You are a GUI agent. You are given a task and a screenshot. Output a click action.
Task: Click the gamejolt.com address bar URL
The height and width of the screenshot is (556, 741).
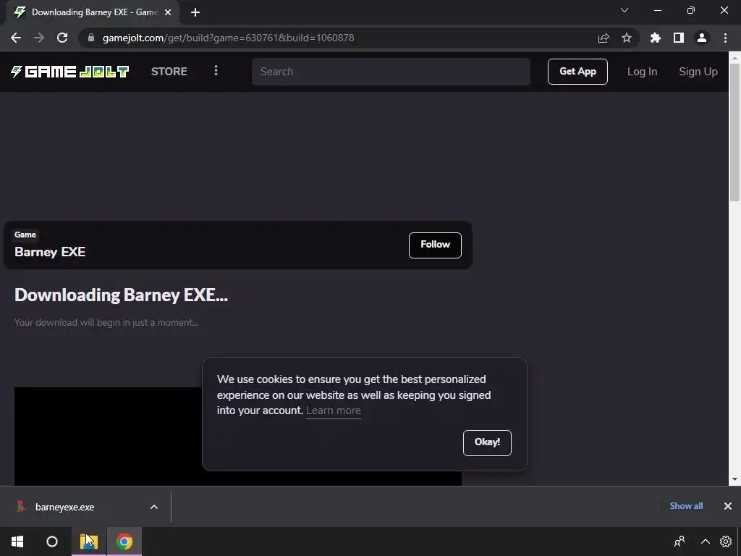pyautogui.click(x=228, y=38)
